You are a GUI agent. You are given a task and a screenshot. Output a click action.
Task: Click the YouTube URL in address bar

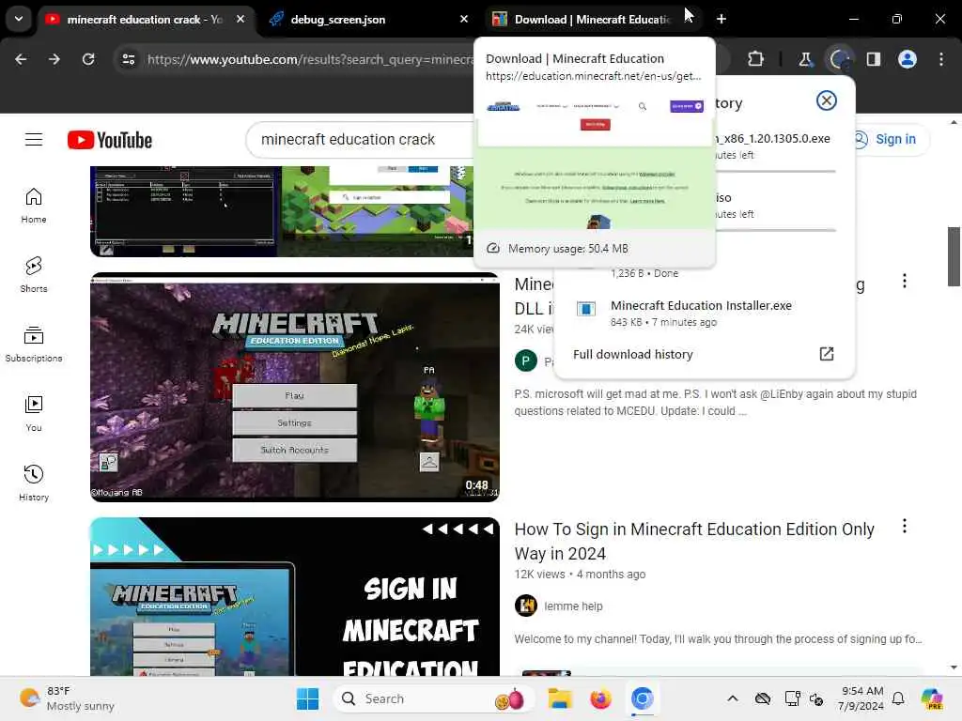pyautogui.click(x=310, y=59)
